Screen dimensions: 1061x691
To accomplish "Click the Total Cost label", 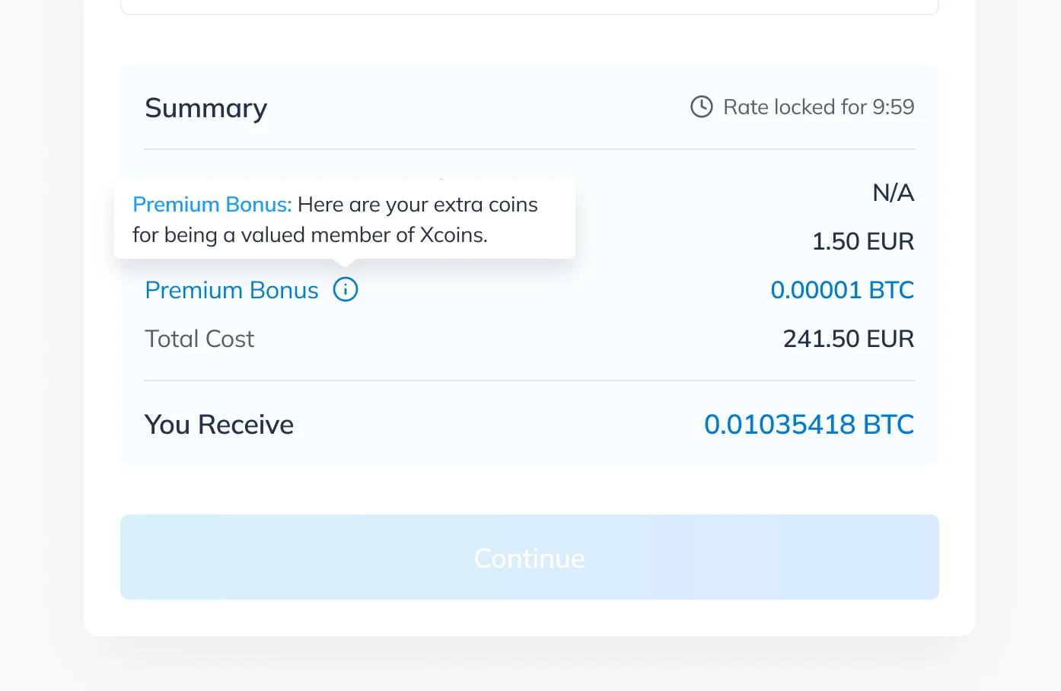I will click(x=199, y=339).
